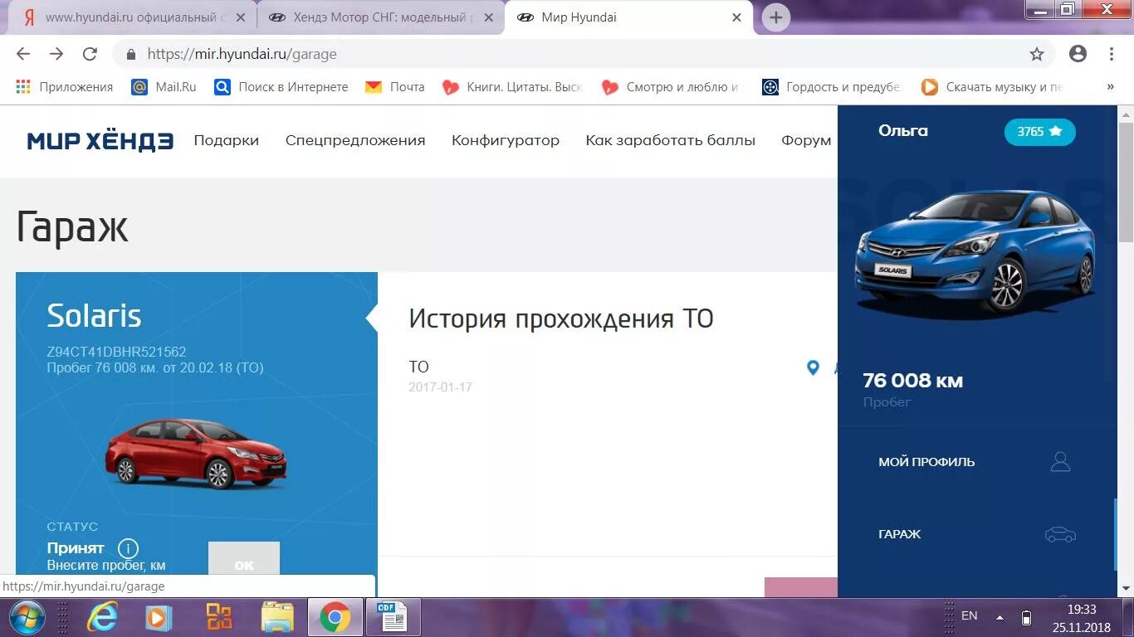Open Гараж in sidebar menu
Screen dimensions: 1134x637
[x=900, y=534]
